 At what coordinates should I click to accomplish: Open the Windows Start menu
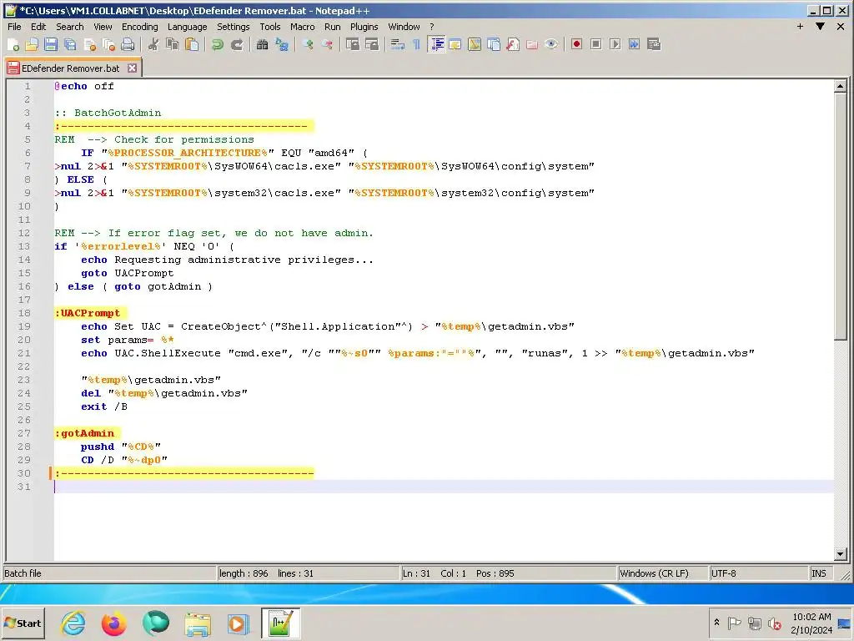tap(23, 623)
